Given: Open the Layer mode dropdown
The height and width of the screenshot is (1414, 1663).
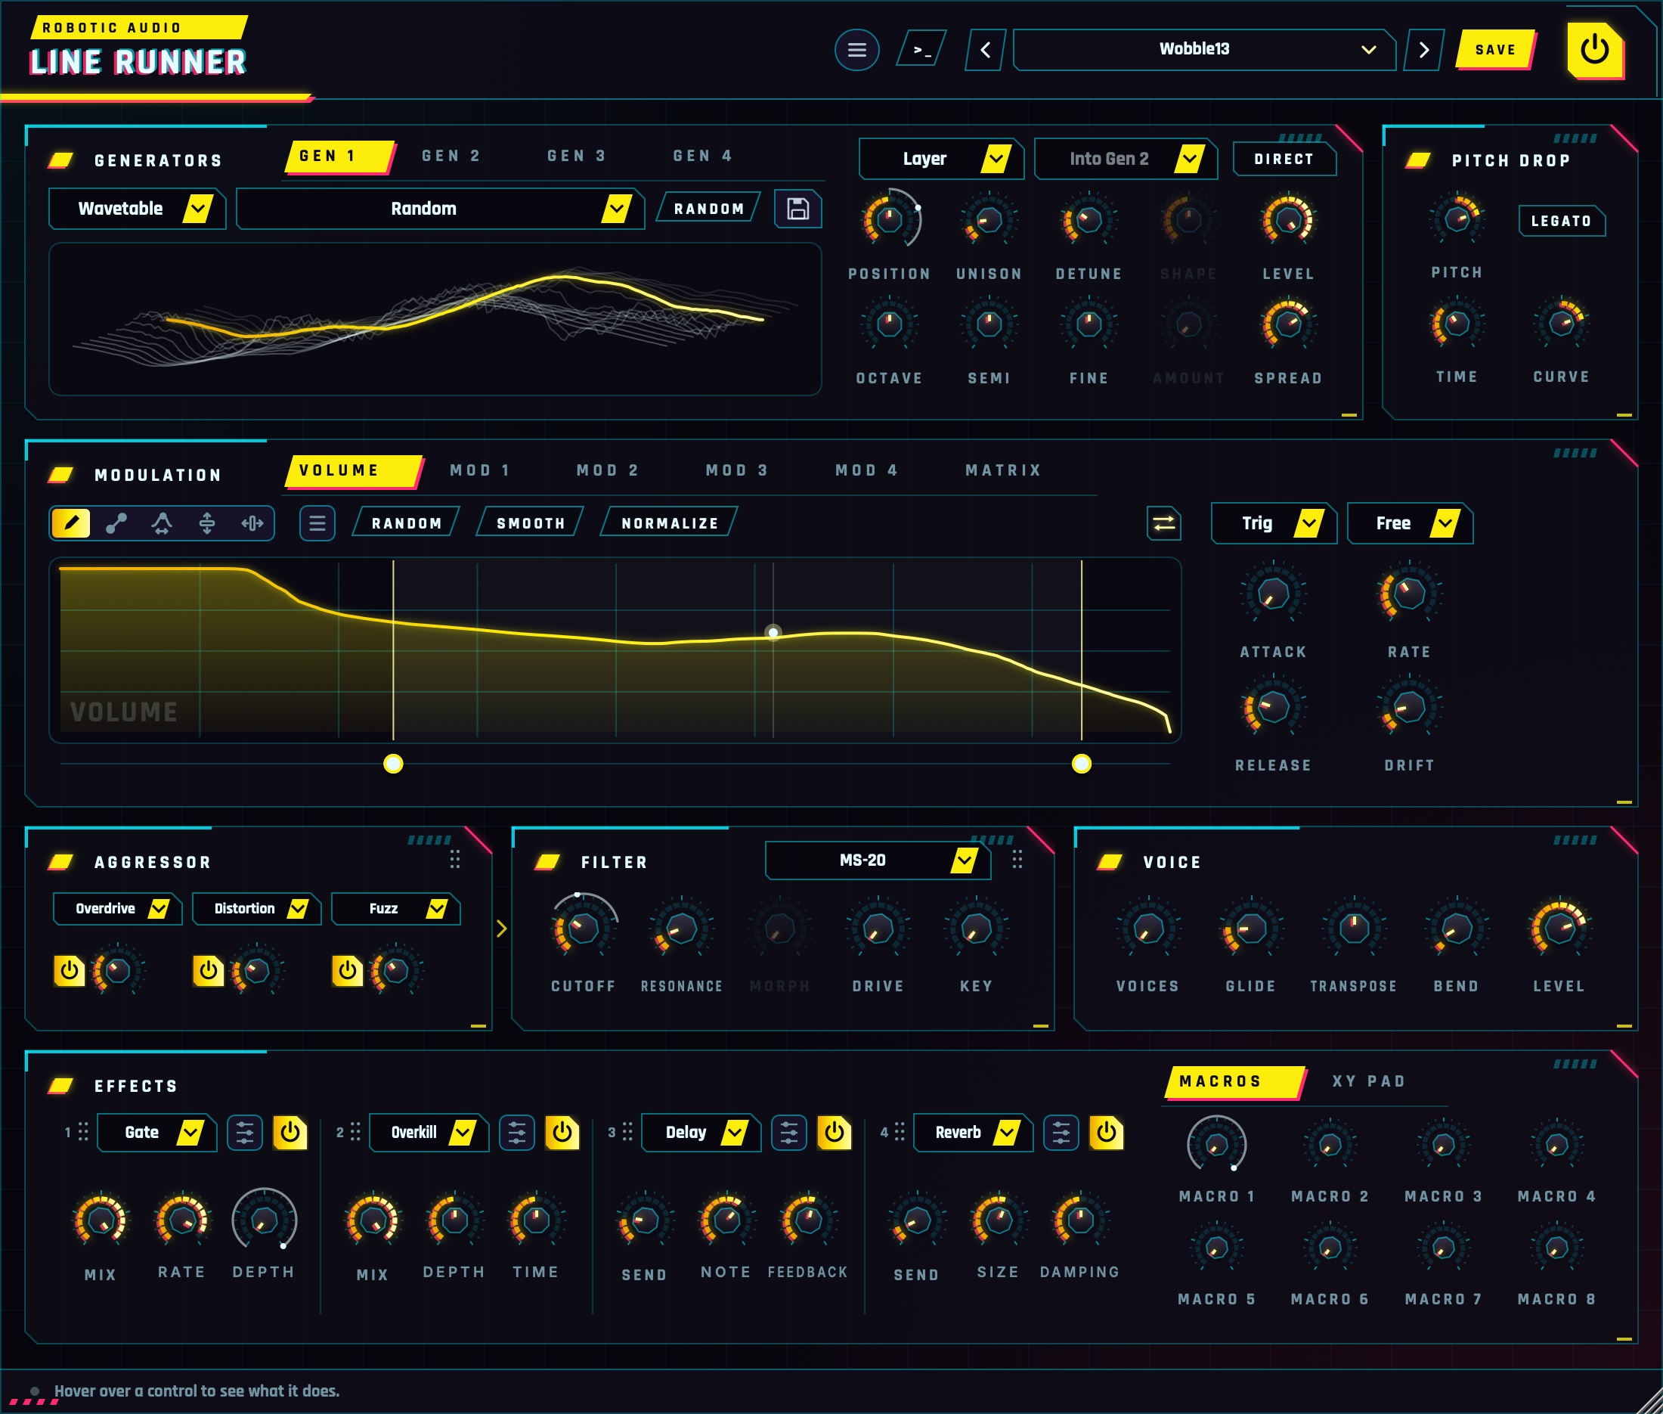Looking at the screenshot, I should click(941, 159).
